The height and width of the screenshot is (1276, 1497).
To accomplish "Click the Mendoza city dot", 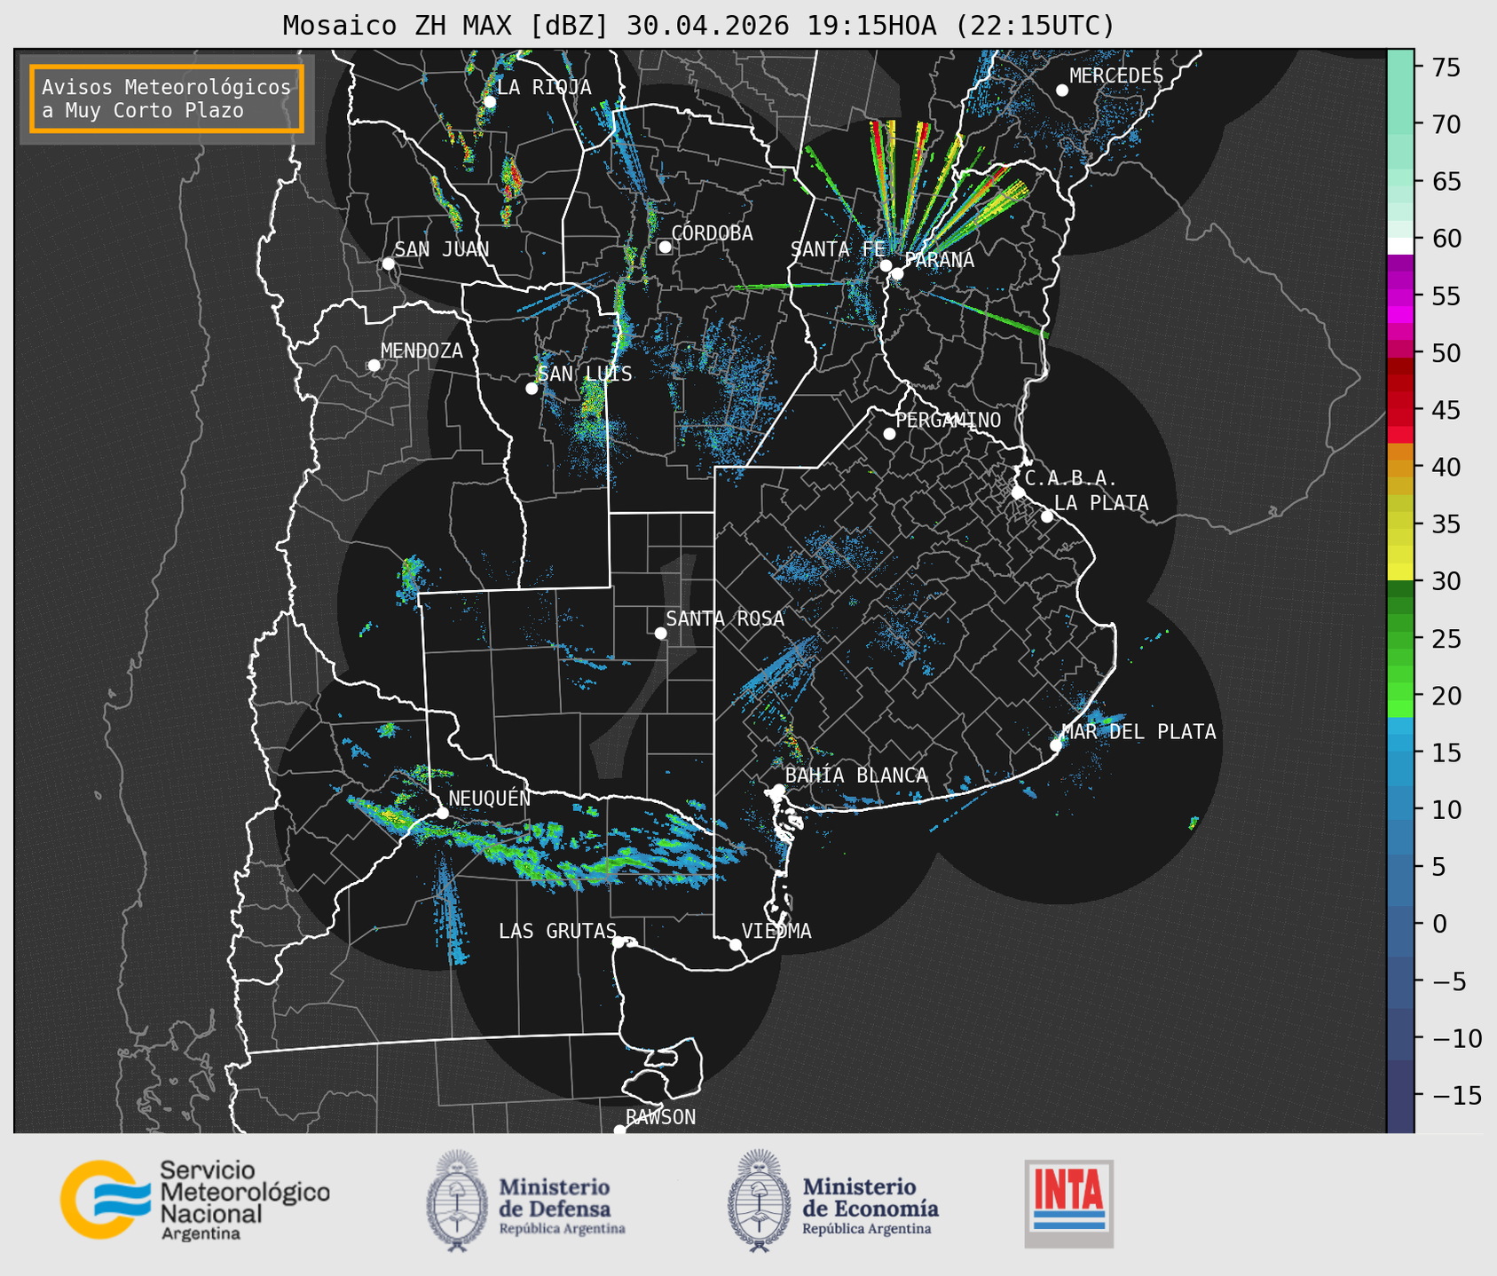I will click(374, 366).
